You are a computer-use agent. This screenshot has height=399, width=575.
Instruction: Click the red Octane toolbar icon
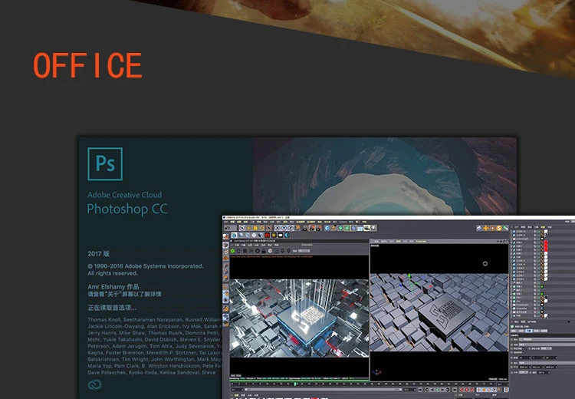click(x=268, y=235)
